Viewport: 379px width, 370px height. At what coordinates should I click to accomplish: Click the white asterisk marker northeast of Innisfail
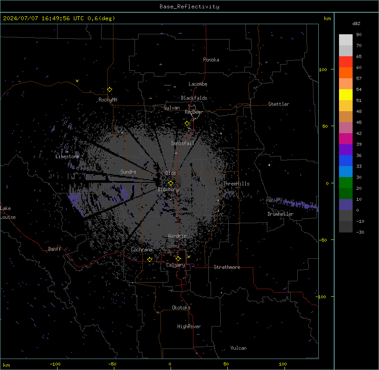point(221,133)
